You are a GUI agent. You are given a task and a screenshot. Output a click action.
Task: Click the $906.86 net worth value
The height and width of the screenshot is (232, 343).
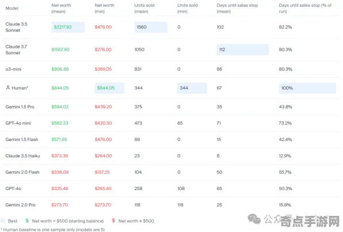point(60,69)
